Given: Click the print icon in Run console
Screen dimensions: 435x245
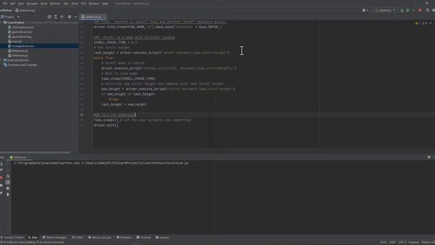Looking at the screenshot, I should [7, 189].
